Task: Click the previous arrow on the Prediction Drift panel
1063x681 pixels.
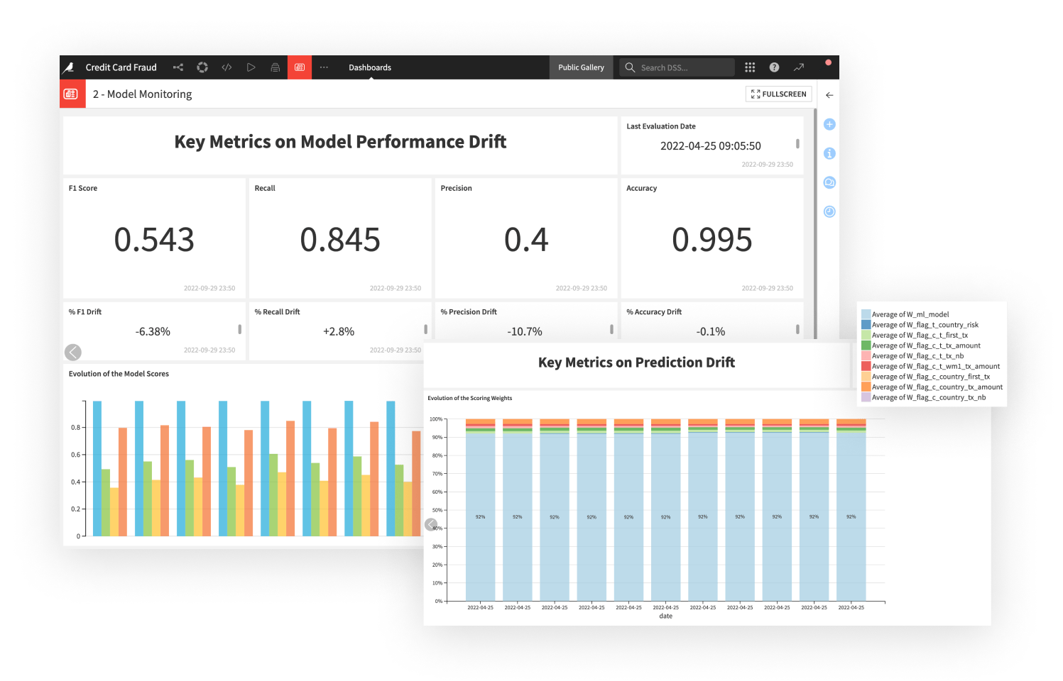Action: coord(430,525)
